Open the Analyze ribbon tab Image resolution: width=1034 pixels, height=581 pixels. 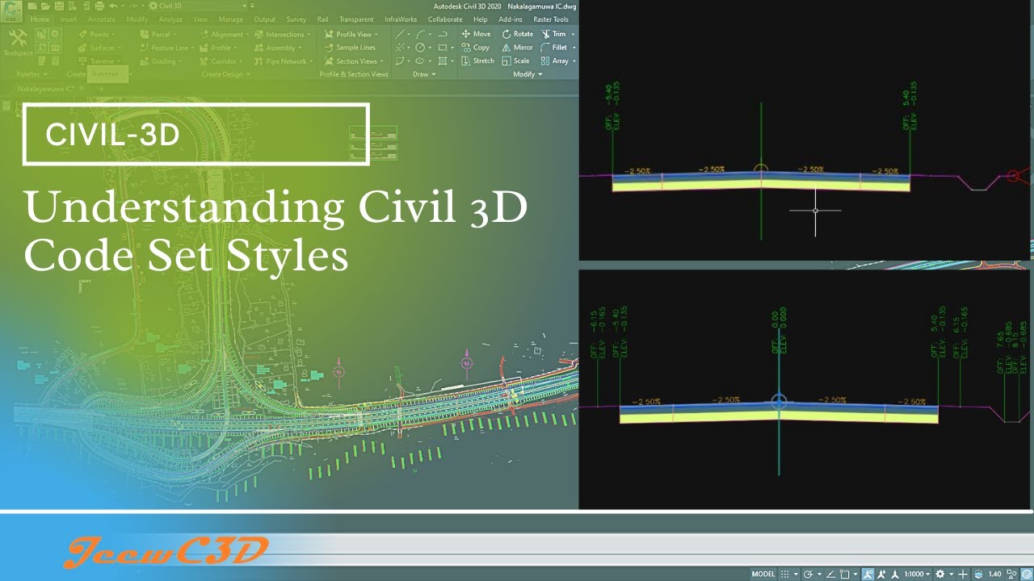[x=170, y=19]
